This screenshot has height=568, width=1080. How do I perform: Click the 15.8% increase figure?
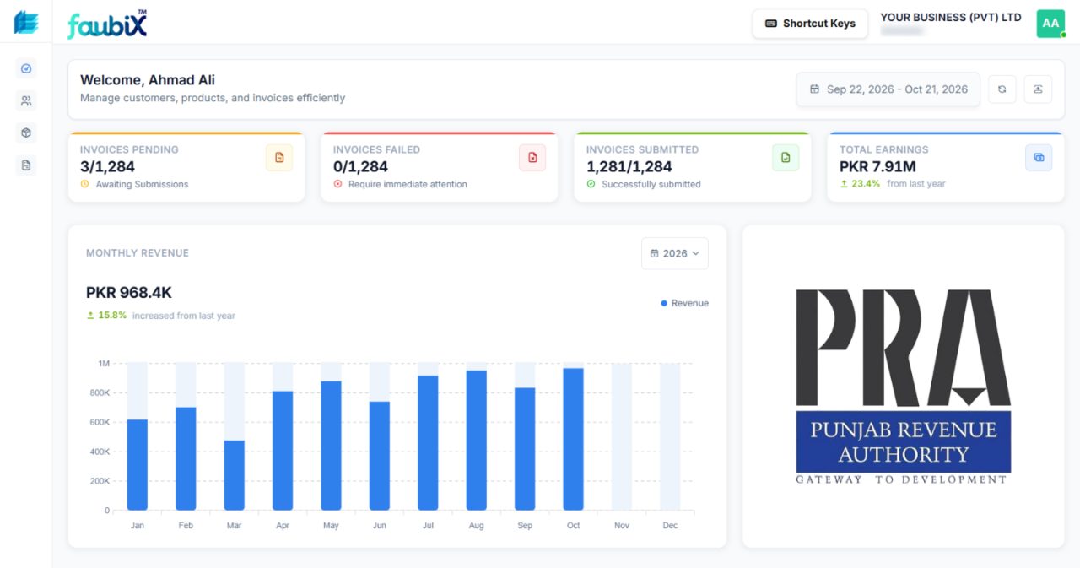(x=112, y=316)
